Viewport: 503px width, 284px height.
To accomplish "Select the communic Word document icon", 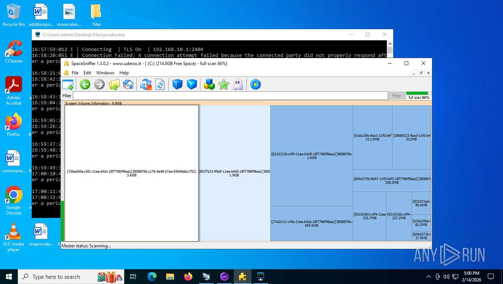I will click(x=14, y=162).
